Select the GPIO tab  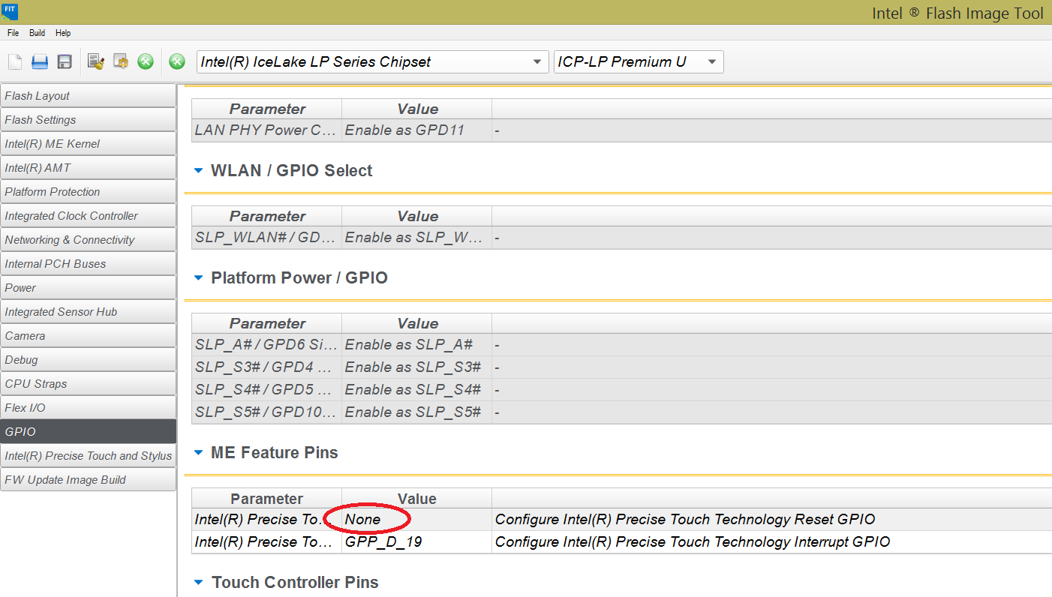(x=89, y=432)
